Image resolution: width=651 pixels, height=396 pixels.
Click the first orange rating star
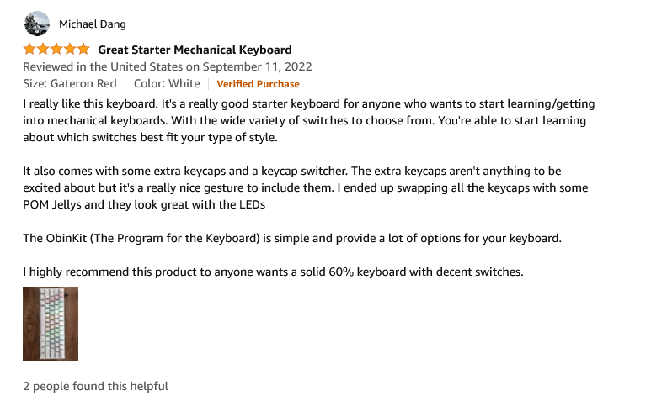pyautogui.click(x=29, y=49)
